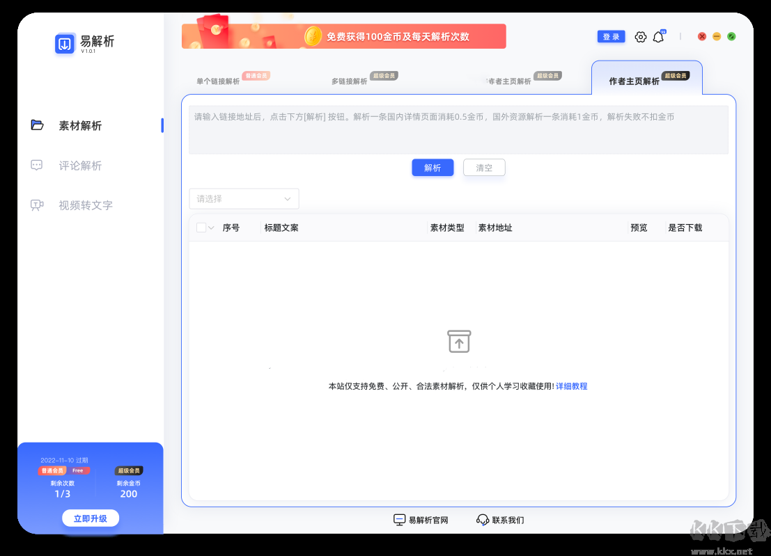
Task: Click the 易解析 logo icon
Action: (x=63, y=43)
